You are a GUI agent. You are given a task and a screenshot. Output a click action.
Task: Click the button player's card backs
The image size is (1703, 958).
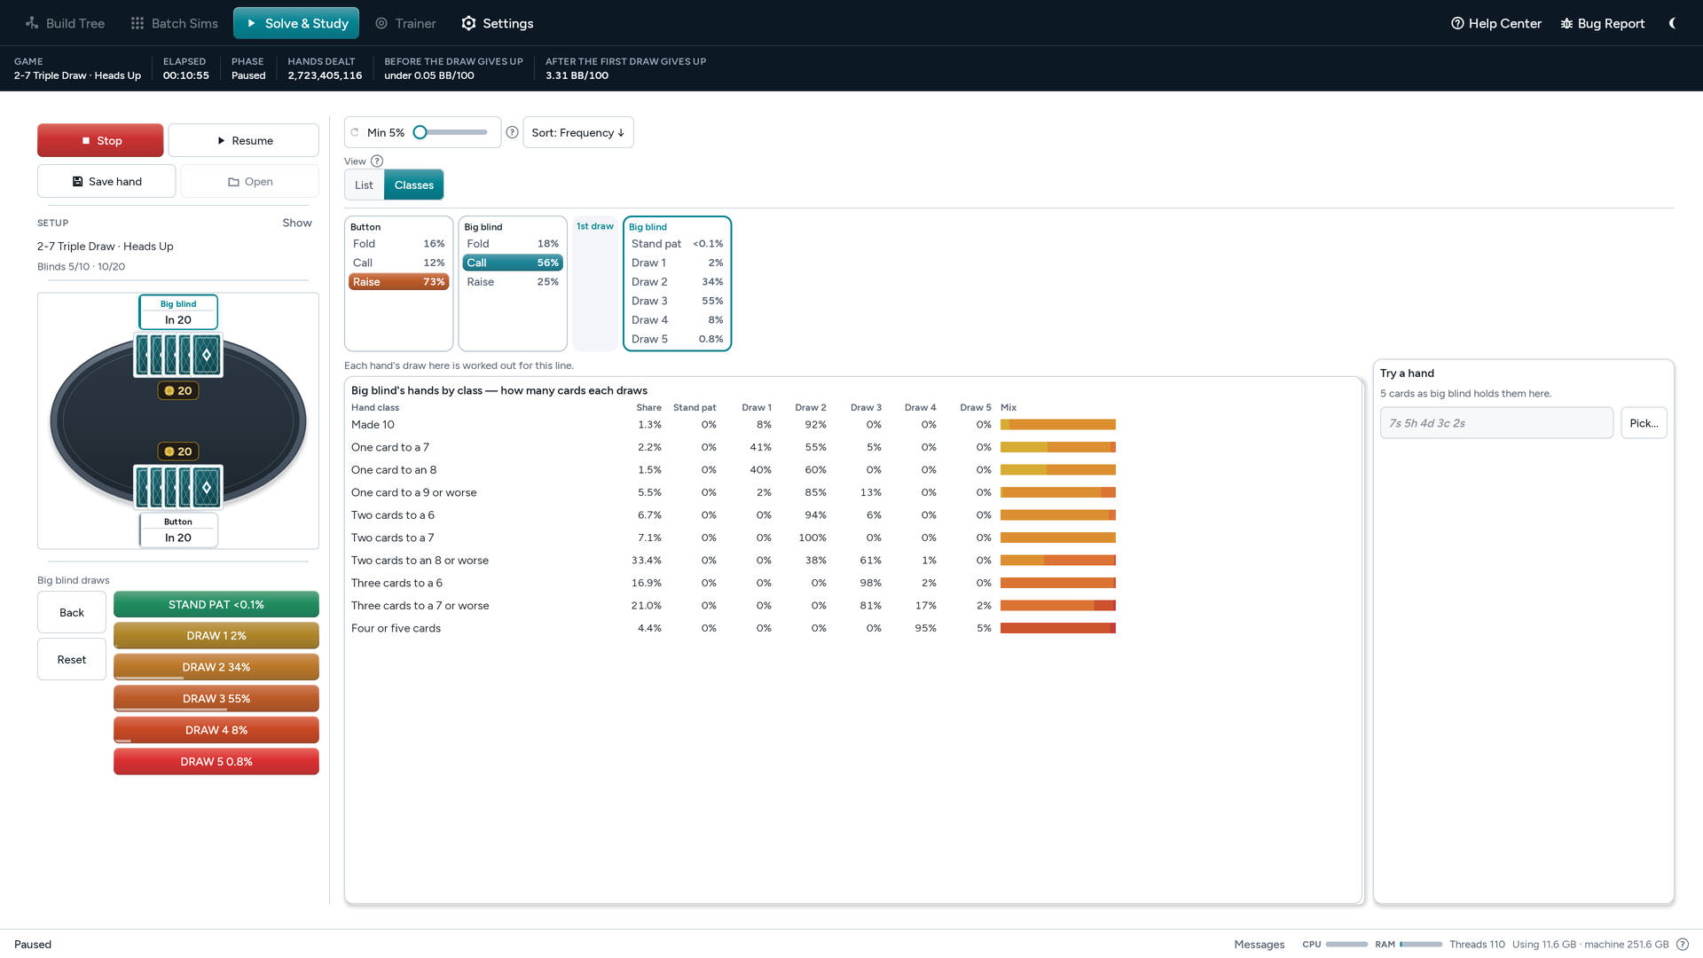tap(178, 487)
